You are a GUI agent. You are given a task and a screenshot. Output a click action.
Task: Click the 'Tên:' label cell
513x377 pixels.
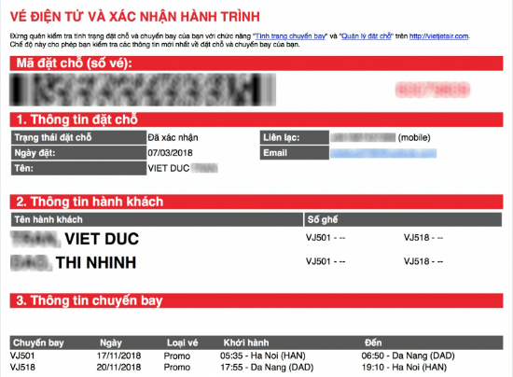click(78, 168)
